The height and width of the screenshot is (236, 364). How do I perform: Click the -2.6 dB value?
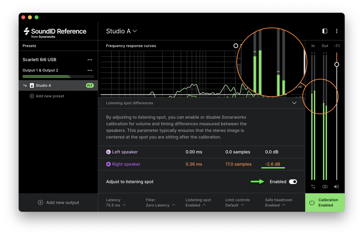pyautogui.click(x=273, y=164)
